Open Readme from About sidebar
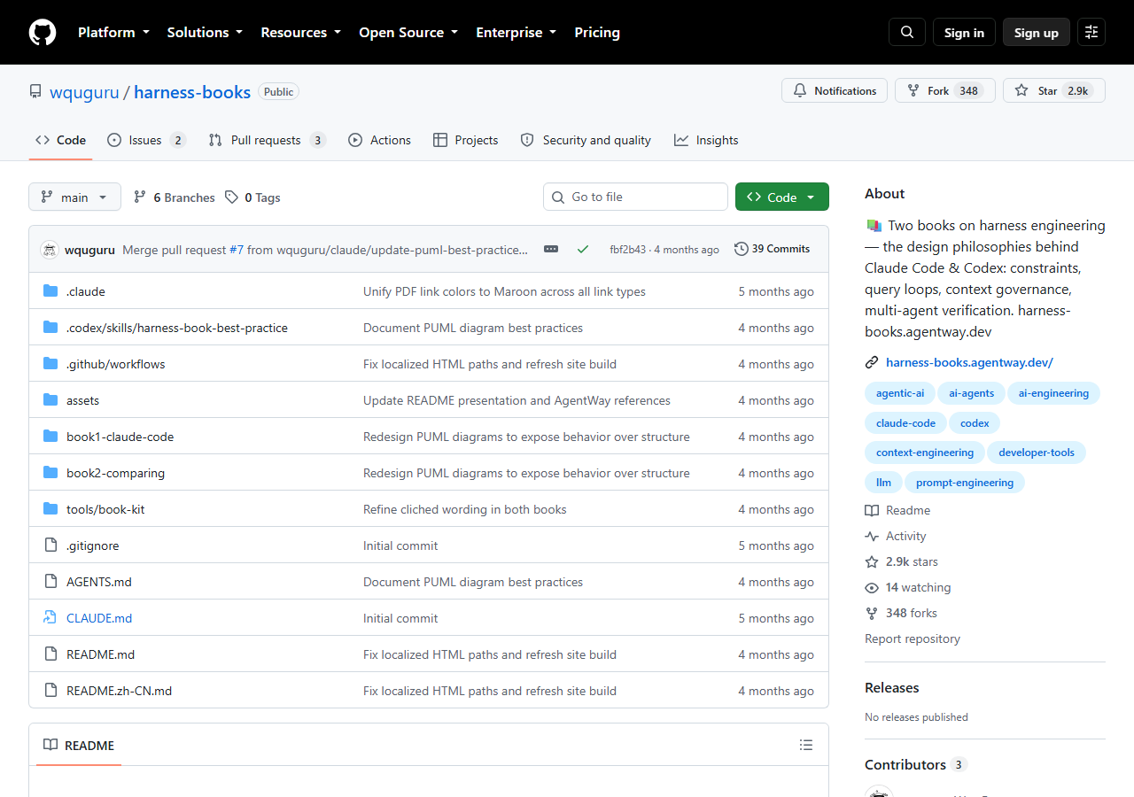The height and width of the screenshot is (797, 1134). [897, 510]
